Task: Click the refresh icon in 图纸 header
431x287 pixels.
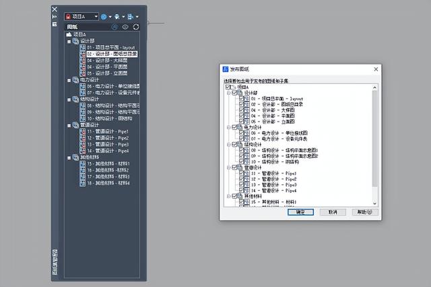Action: click(136, 26)
